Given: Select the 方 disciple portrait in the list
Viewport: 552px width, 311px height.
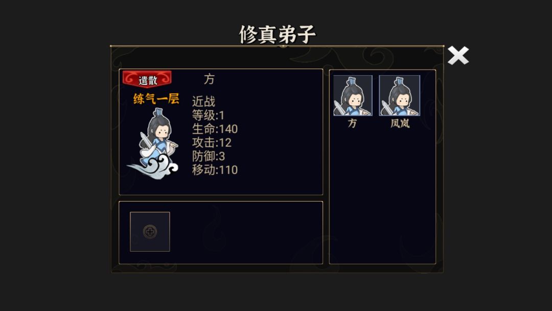Looking at the screenshot, I should [x=353, y=96].
